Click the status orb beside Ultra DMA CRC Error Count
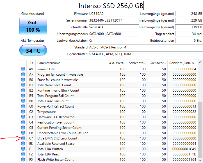The height and width of the screenshot is (163, 203). click(x=23, y=138)
